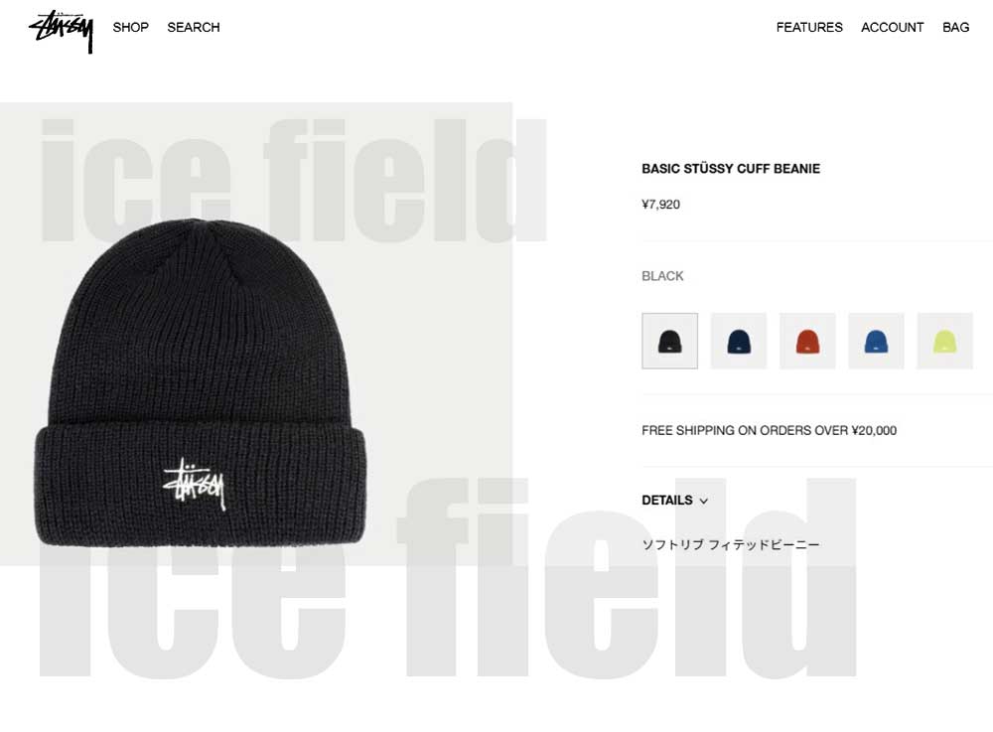Click the main black beanie product image
Viewport: 993px width, 732px height.
(201, 383)
